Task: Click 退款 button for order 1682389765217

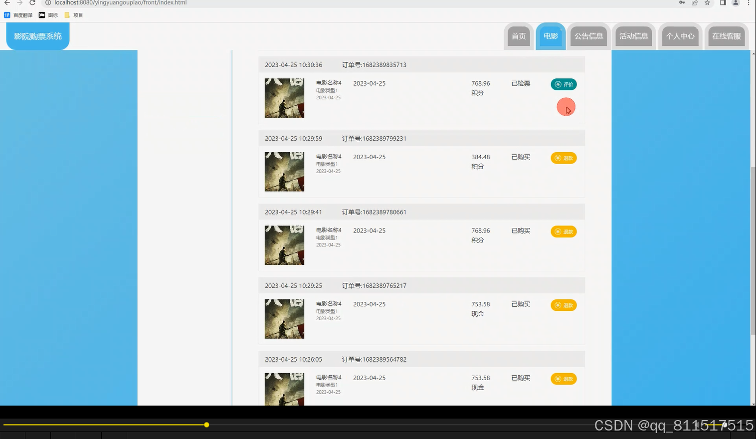Action: pos(564,305)
